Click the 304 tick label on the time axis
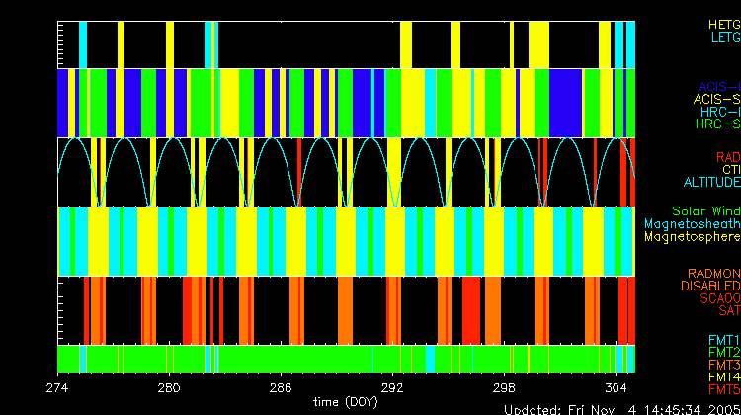741x415 pixels. pos(617,387)
